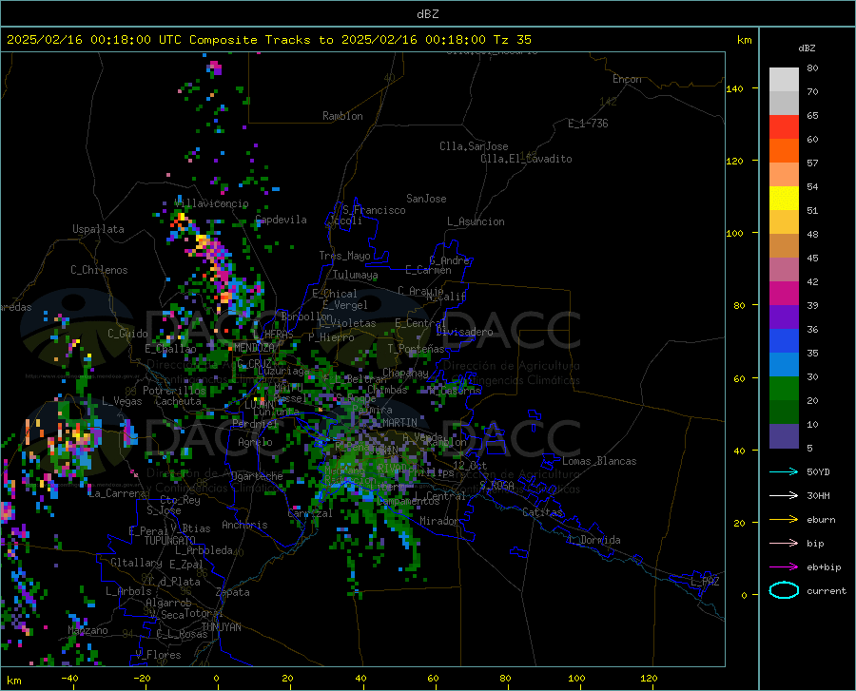
Task: Select the light gray 70-80 dBZ swatch
Action: click(784, 80)
